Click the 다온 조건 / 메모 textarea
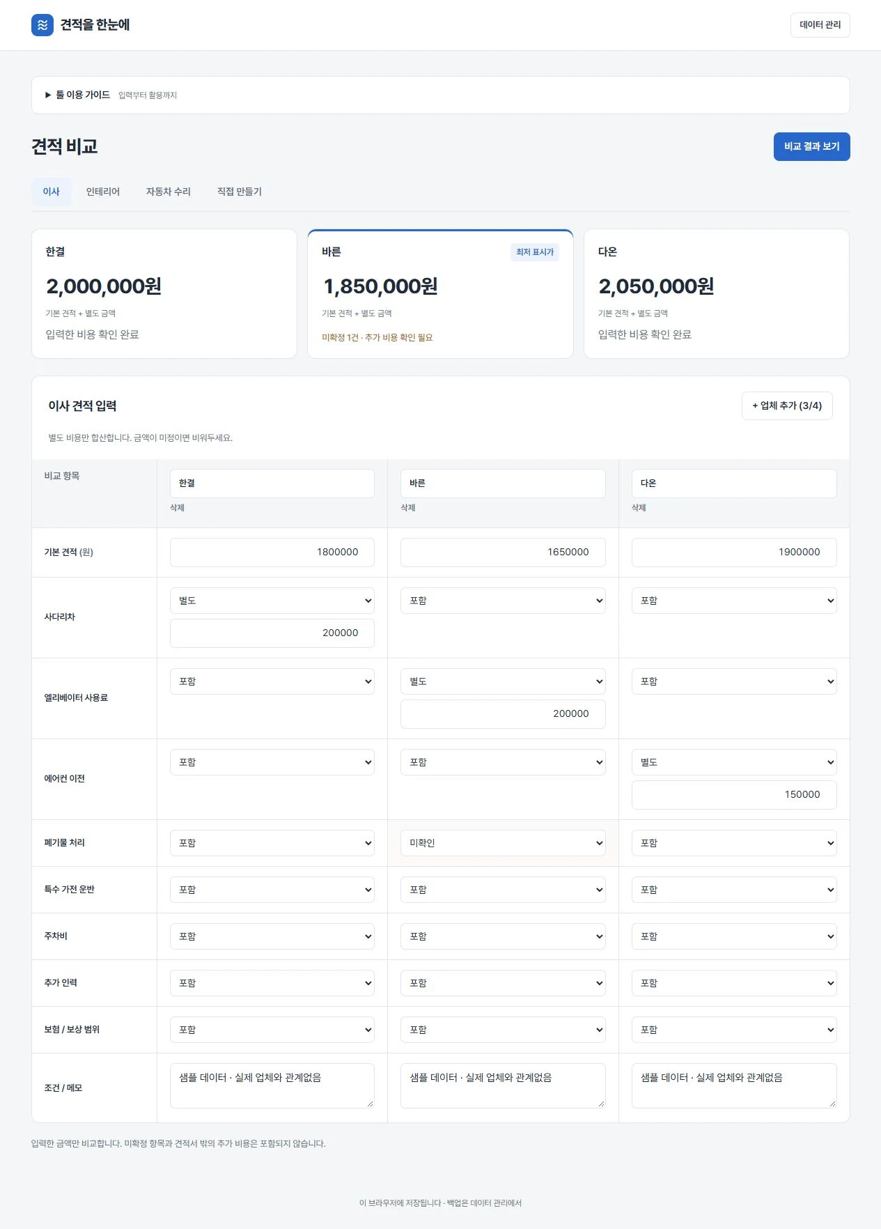The width and height of the screenshot is (881, 1229). click(734, 1085)
